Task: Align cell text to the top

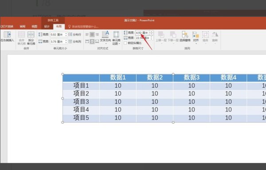Action: pyautogui.click(x=87, y=41)
